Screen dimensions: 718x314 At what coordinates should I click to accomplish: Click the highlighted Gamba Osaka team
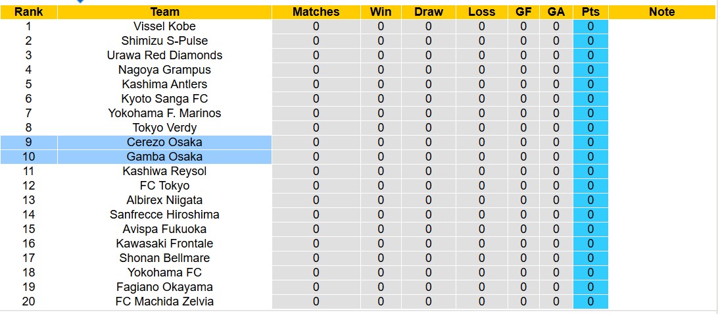[x=164, y=157]
